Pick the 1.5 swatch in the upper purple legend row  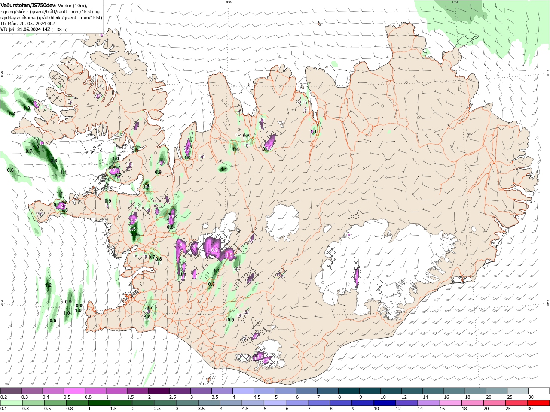tap(137, 391)
